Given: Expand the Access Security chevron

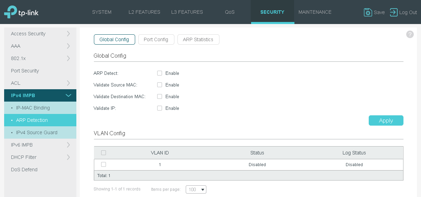Looking at the screenshot, I should (68, 34).
